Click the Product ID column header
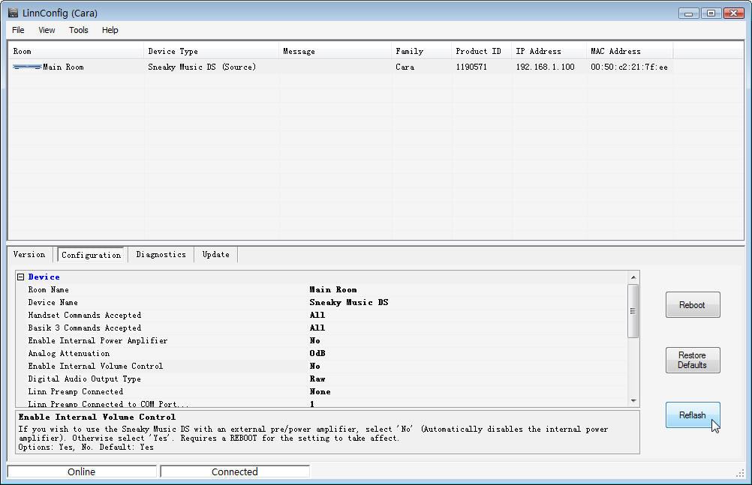 (481, 51)
